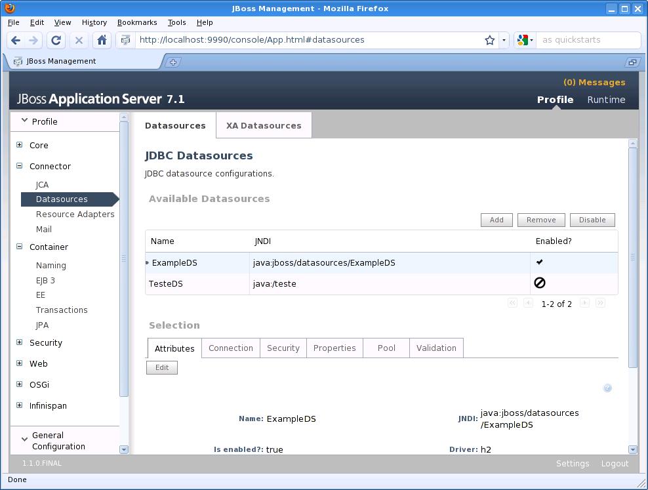Collapse the Connector tree node

click(20, 166)
